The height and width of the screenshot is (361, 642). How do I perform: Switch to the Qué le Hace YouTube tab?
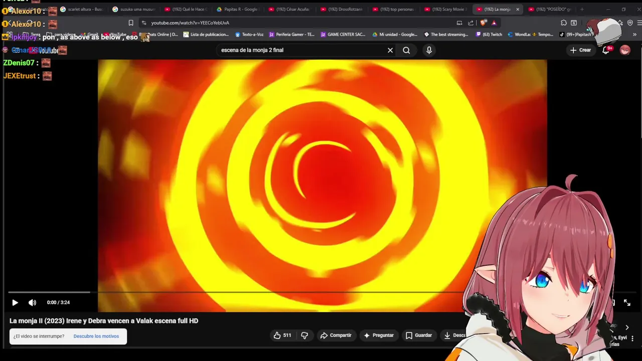point(186,9)
